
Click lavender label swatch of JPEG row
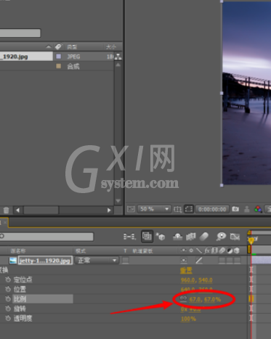pos(59,57)
